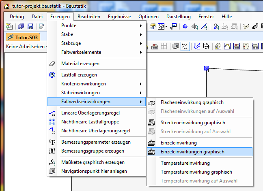Open the Fenster menu
The width and height of the screenshot is (263, 191).
pos(206,17)
